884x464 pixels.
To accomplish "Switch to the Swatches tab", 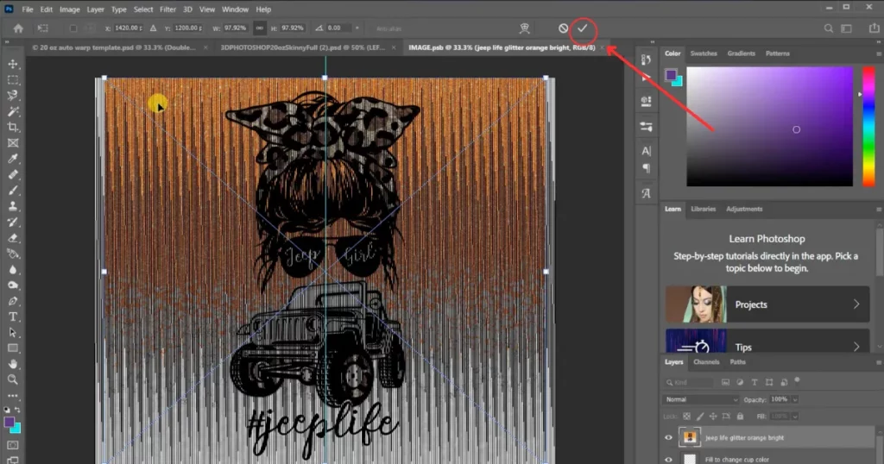I will 704,53.
